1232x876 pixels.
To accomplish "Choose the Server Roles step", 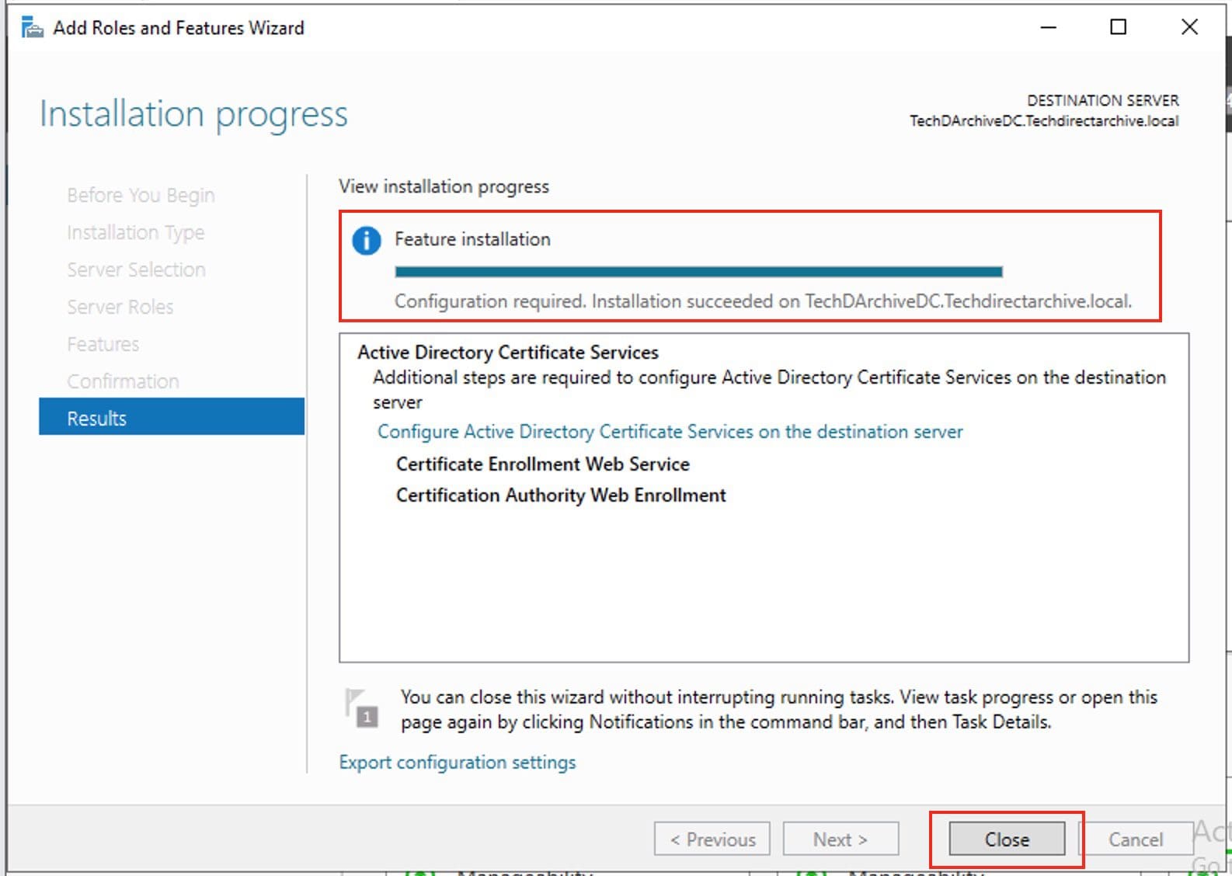I will click(x=120, y=307).
